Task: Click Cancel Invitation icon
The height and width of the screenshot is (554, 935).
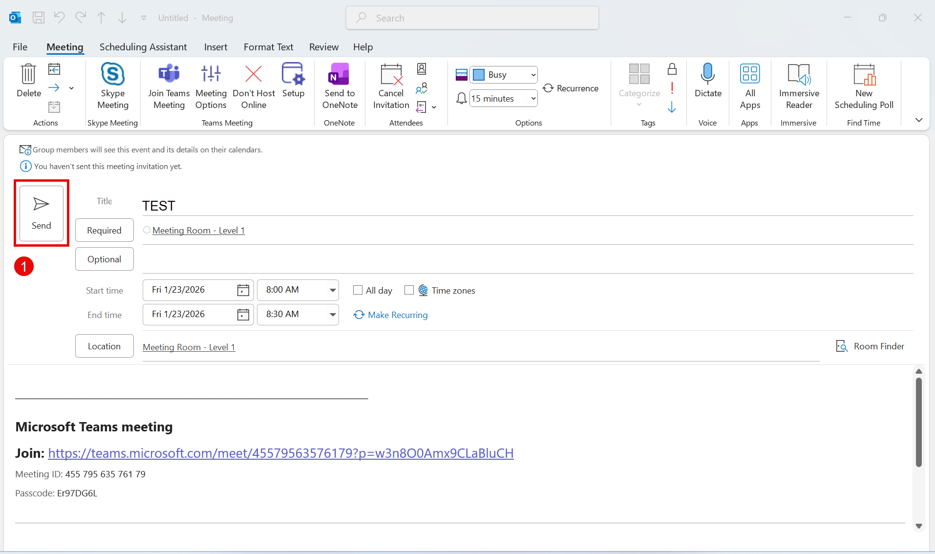Action: 391,75
